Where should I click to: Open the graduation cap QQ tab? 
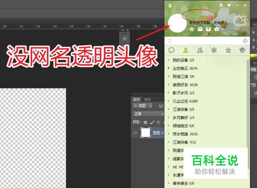click(x=242, y=50)
